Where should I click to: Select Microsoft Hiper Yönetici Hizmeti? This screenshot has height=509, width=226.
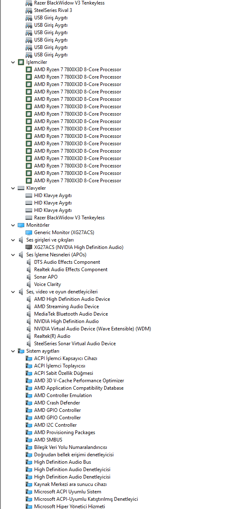tap(70, 507)
